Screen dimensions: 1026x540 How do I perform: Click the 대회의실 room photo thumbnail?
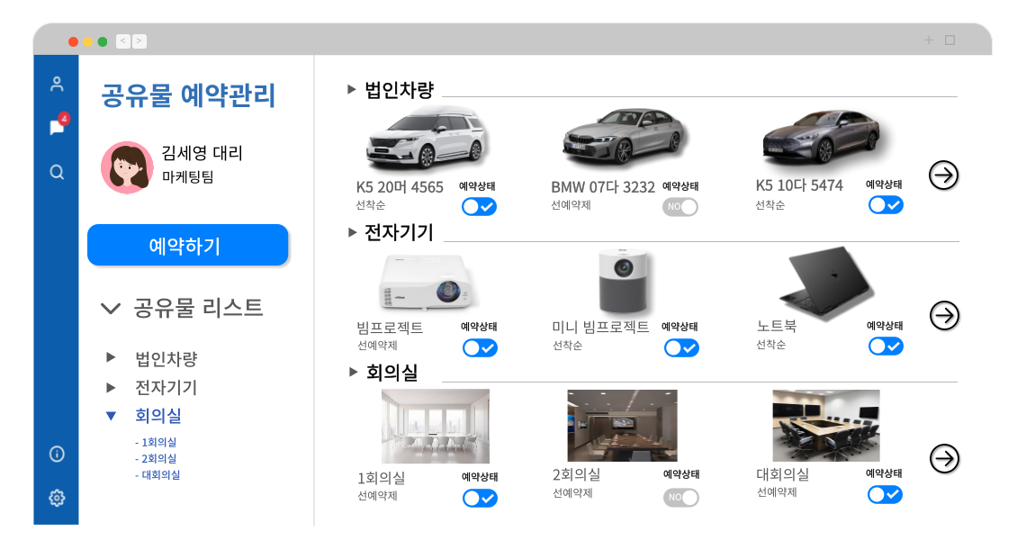tap(825, 426)
